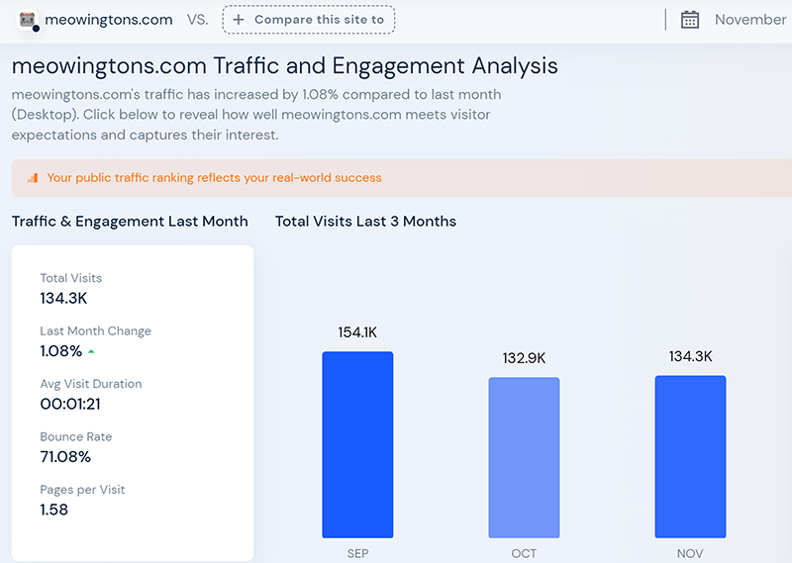Open the November date range selector
The height and width of the screenshot is (563, 792).
750,20
